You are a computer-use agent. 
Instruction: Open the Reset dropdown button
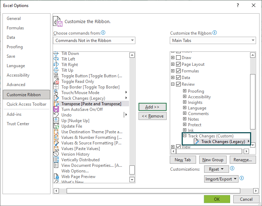(216, 169)
